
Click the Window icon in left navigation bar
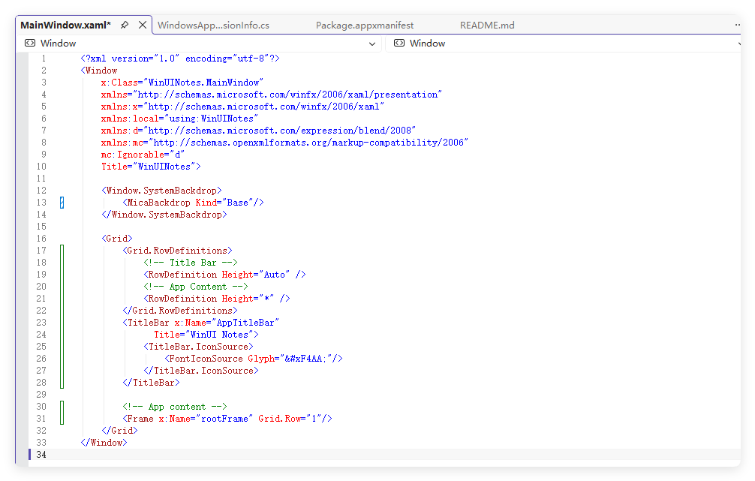[30, 44]
